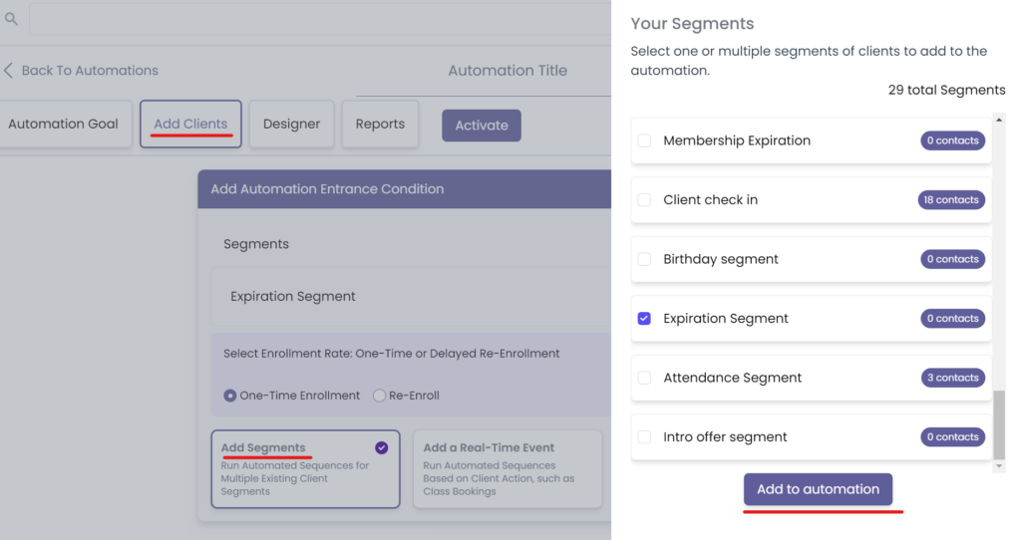
Task: Open the Reports tab
Action: click(380, 125)
